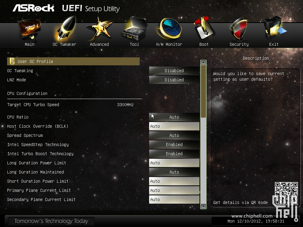Screen dimensions: 303x227
Task: Select the Spread Spectrum label
Action: tap(25, 135)
